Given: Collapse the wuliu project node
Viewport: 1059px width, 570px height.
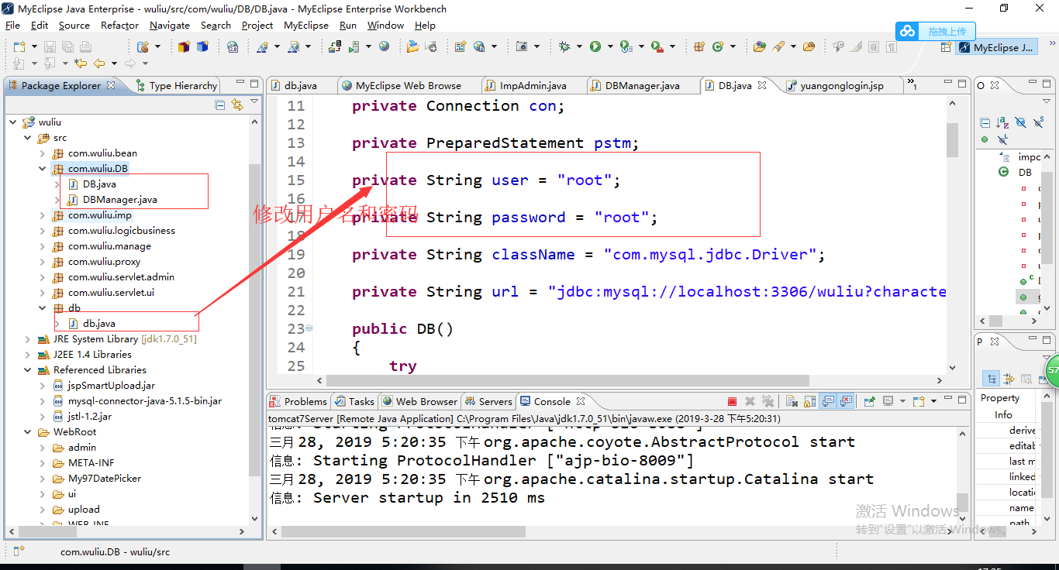Looking at the screenshot, I should click(x=13, y=122).
